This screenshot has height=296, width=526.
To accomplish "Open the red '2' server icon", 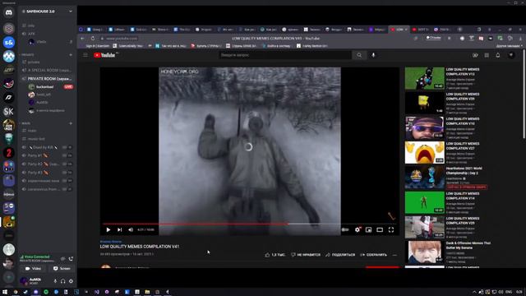I will pos(9,153).
